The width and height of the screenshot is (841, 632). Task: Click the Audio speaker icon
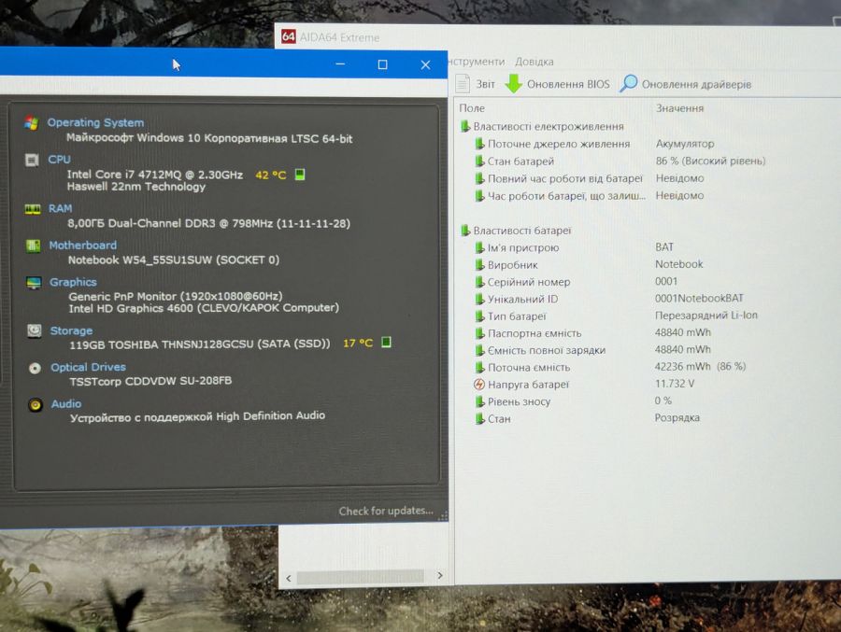[x=36, y=405]
